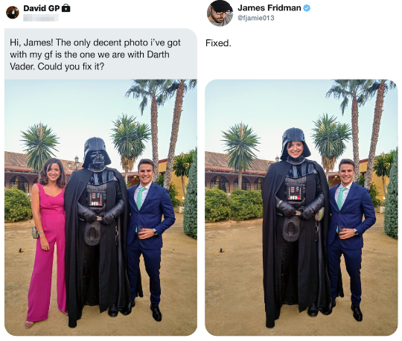Click the blue verified badge
The height and width of the screenshot is (341, 402).
(x=307, y=8)
